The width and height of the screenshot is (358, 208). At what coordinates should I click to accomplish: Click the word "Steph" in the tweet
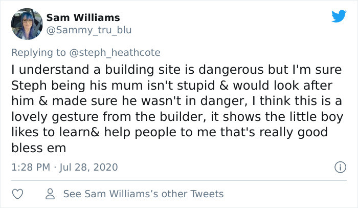click(x=26, y=84)
